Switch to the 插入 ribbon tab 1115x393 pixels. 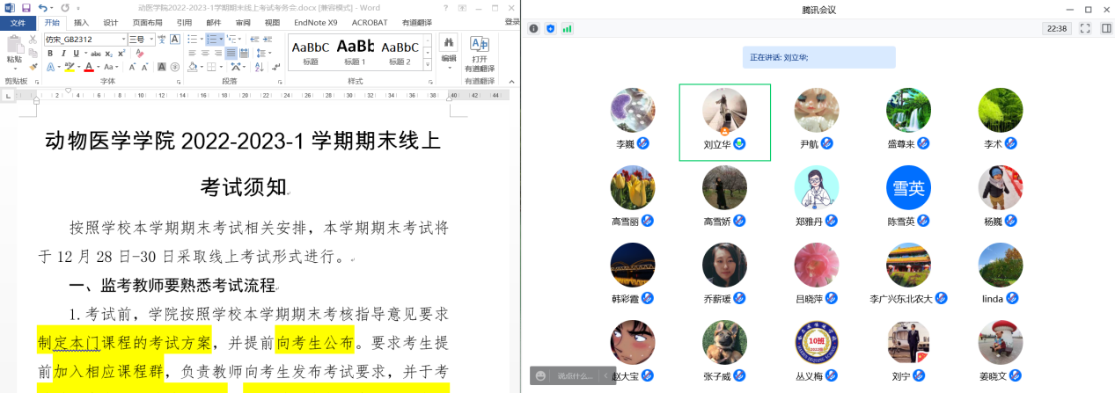pyautogui.click(x=81, y=23)
